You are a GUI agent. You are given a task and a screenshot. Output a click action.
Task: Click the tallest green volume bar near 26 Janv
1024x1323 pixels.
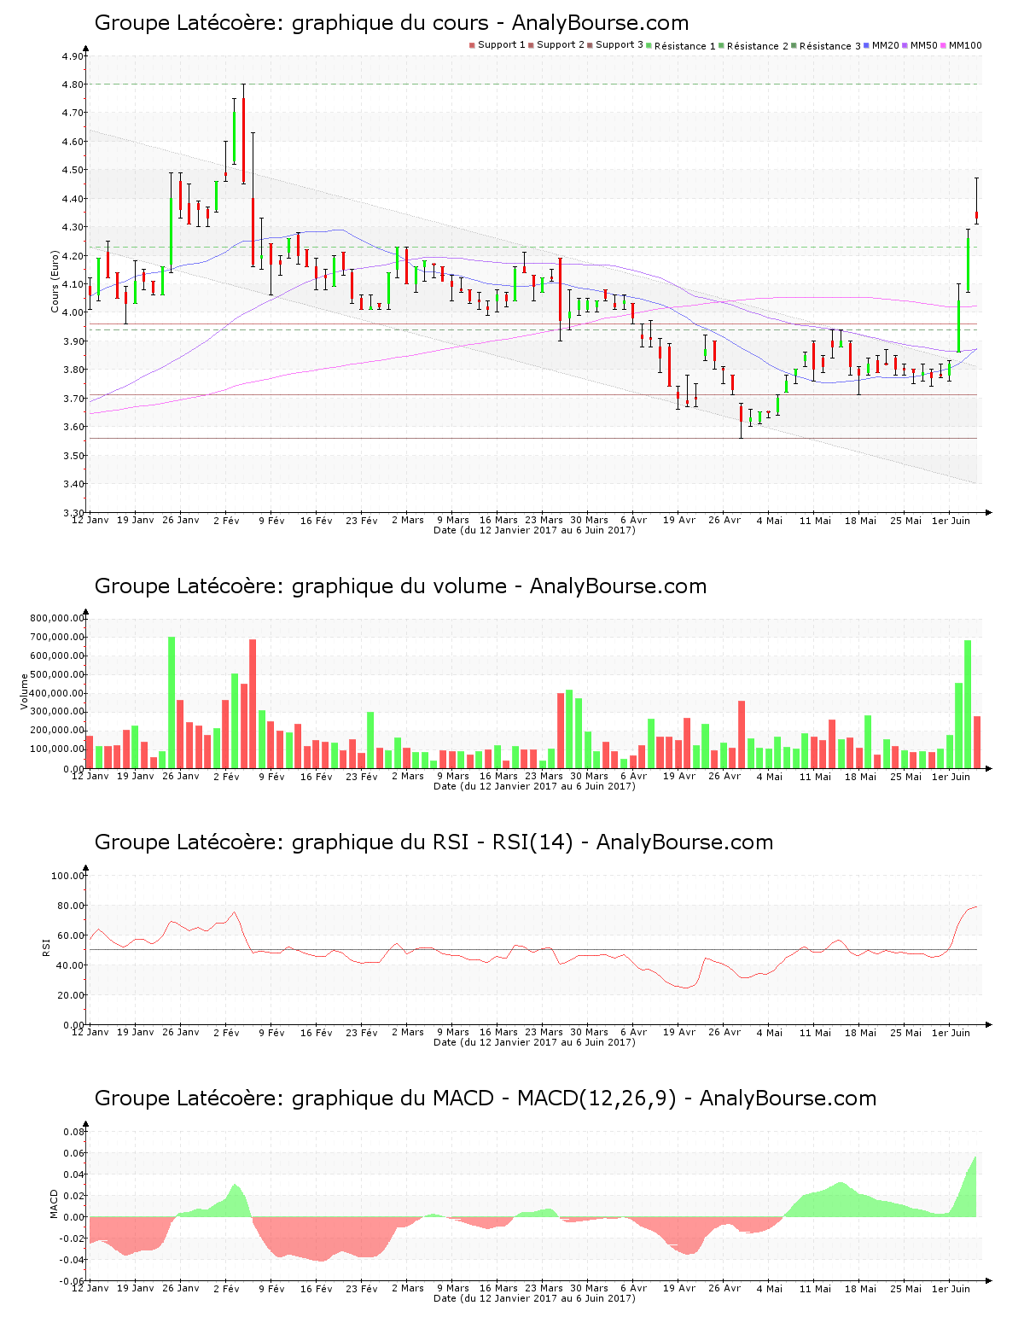point(172,702)
